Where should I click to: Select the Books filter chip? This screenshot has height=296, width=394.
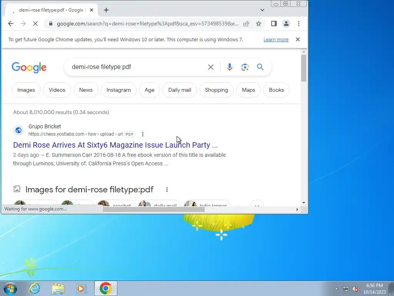tap(276, 90)
